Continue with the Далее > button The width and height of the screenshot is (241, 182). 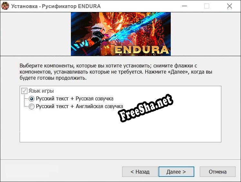(x=176, y=172)
